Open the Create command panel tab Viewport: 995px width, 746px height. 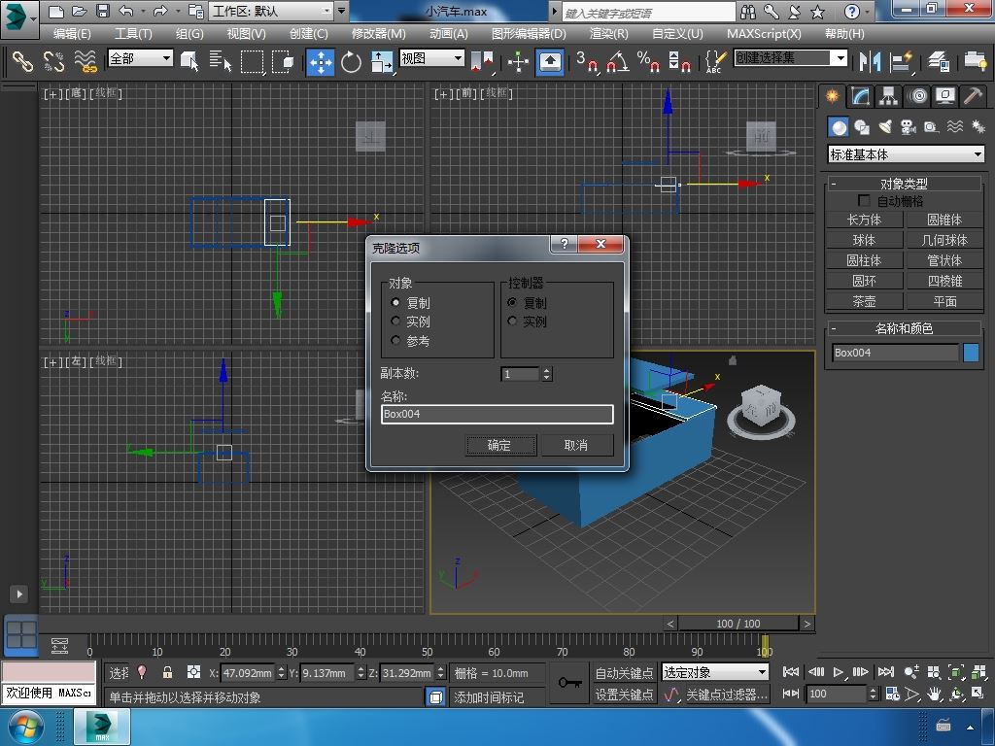(832, 96)
